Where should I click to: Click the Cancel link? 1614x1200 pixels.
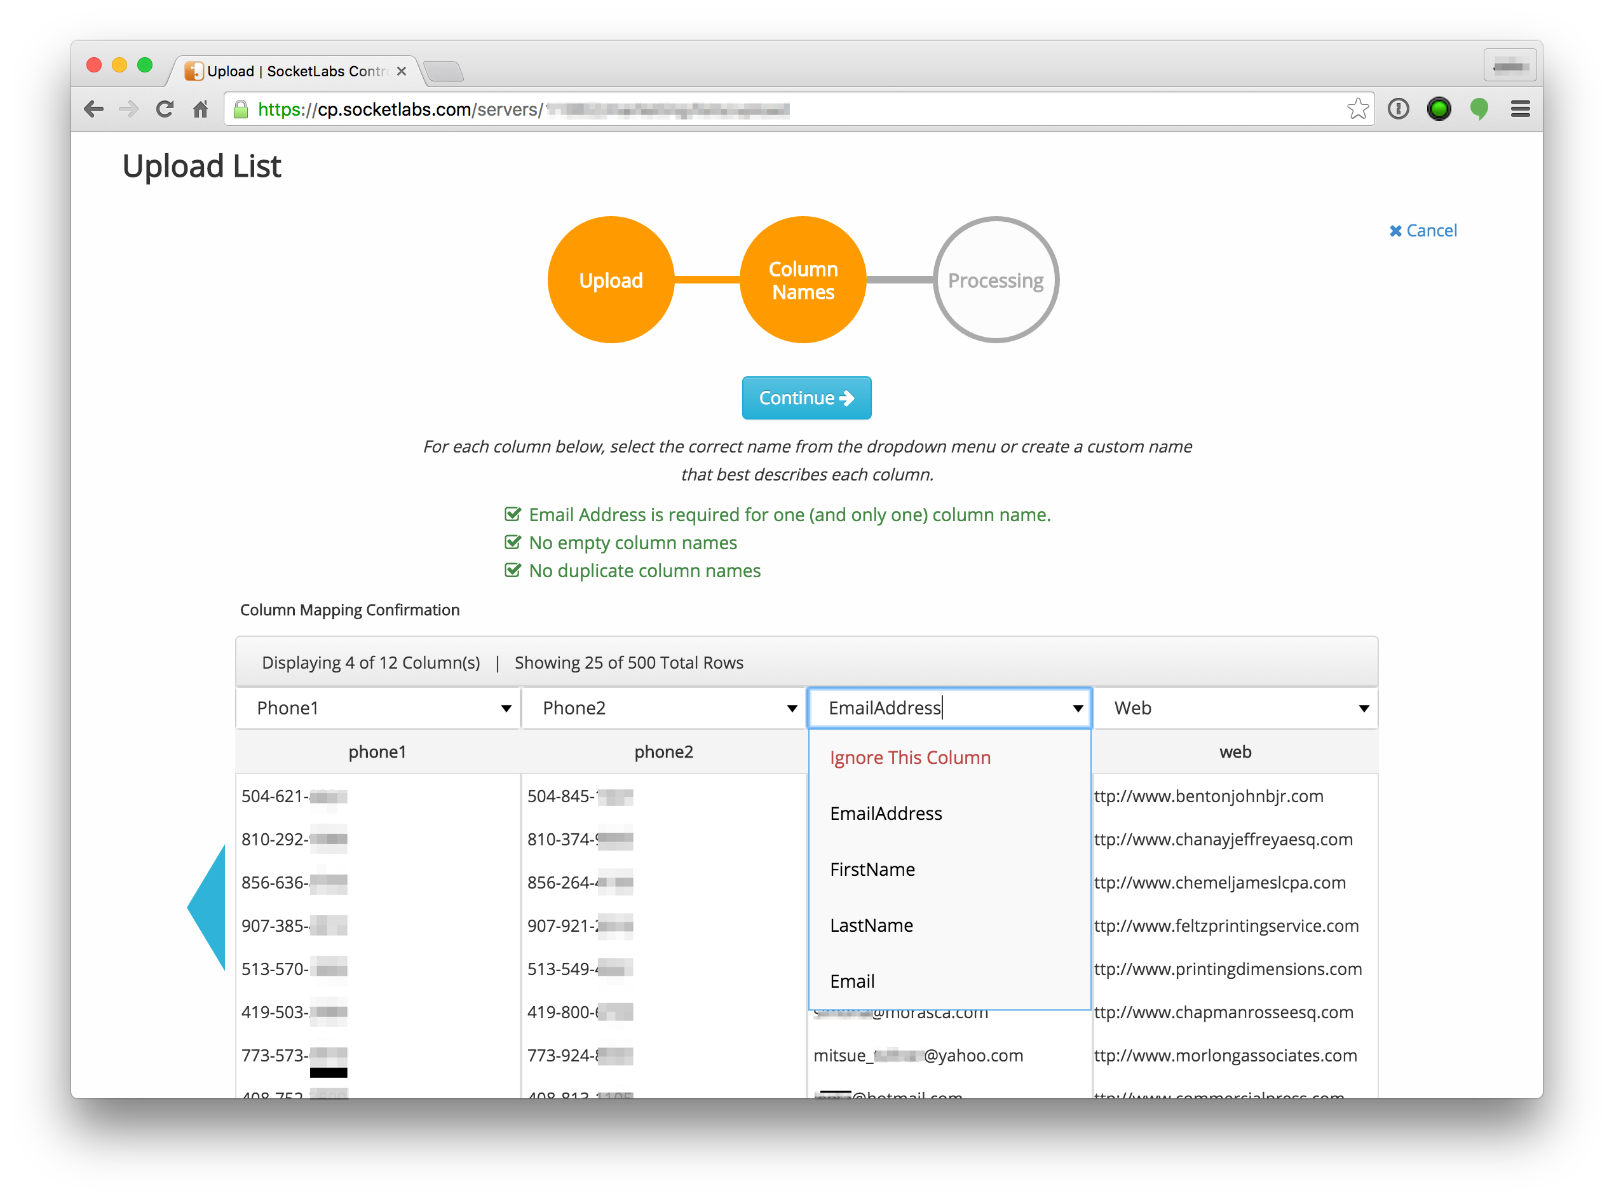pyautogui.click(x=1421, y=230)
